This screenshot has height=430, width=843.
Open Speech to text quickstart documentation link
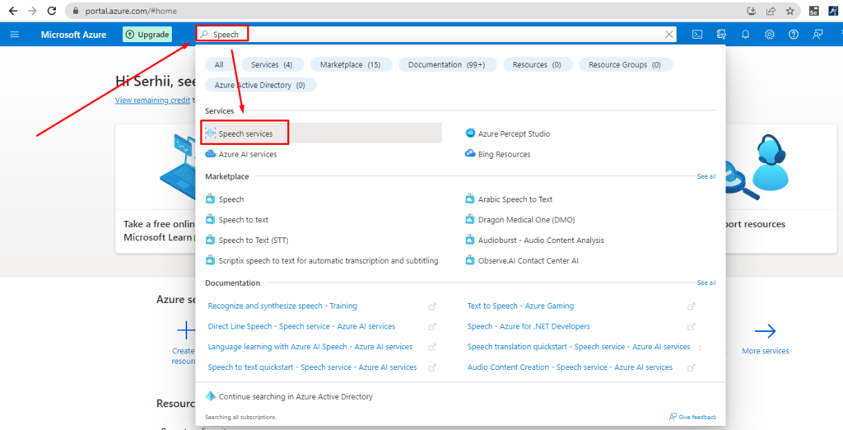(x=312, y=367)
